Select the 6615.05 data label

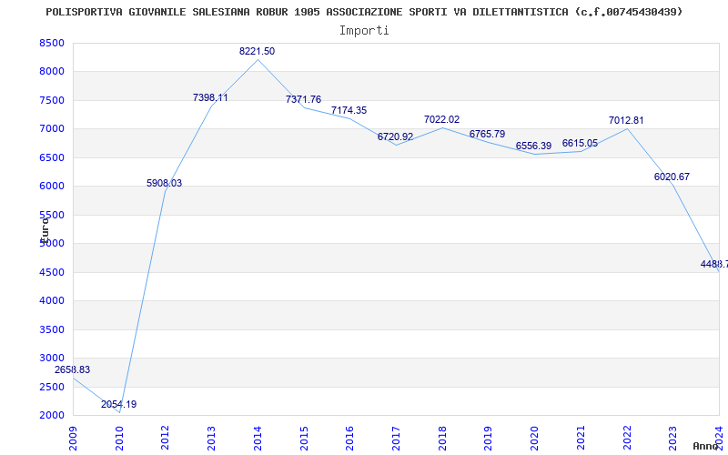tap(580, 144)
